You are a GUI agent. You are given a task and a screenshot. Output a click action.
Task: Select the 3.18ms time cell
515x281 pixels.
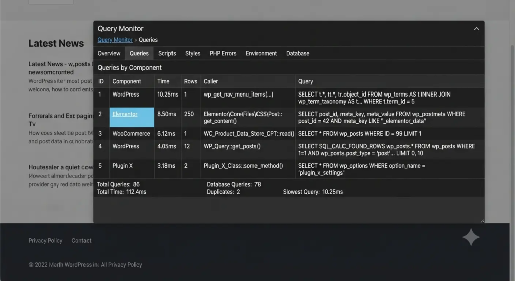click(x=166, y=166)
